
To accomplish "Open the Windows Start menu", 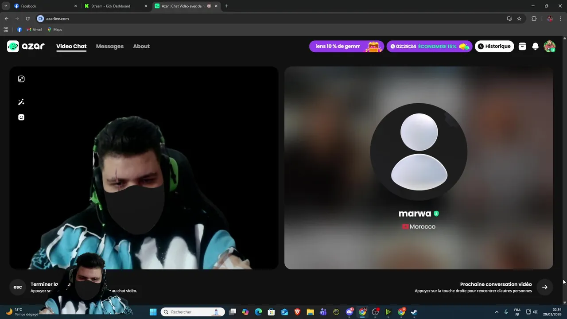I will [153, 312].
